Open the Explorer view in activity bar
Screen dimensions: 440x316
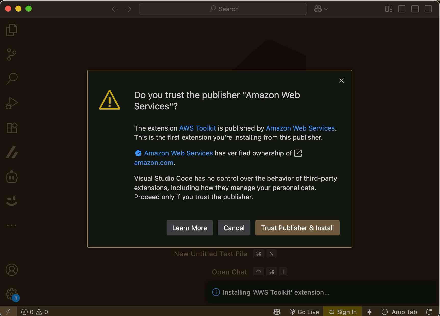pos(11,30)
